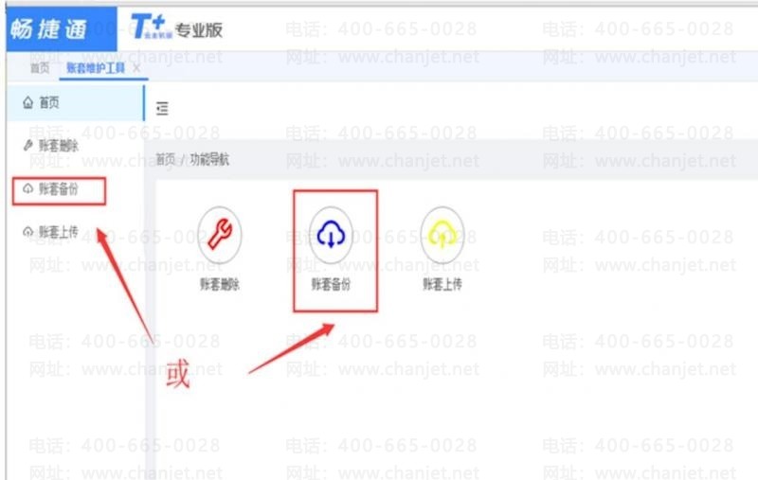Click 功能导航 in the breadcrumb
758x480 pixels.
(209, 159)
